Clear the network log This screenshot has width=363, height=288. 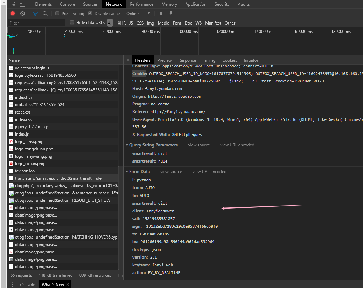coord(22,13)
